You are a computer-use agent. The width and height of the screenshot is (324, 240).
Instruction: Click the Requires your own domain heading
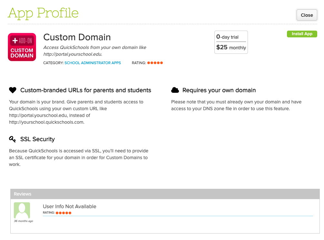click(219, 90)
